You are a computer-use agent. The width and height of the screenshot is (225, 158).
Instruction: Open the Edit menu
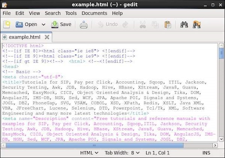[20, 13]
